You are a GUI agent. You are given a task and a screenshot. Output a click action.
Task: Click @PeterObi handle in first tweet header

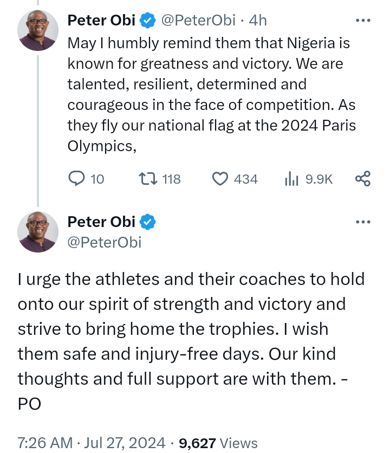[198, 21]
